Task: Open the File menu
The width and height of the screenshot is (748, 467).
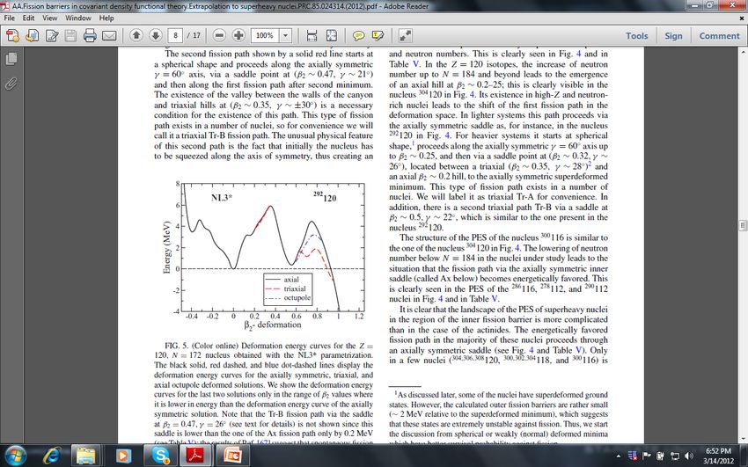Action: [x=9, y=18]
